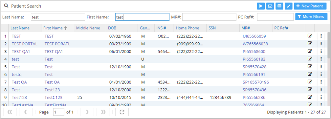Open MR# link PI65568600
This screenshot has height=119, width=331.
tap(254, 51)
